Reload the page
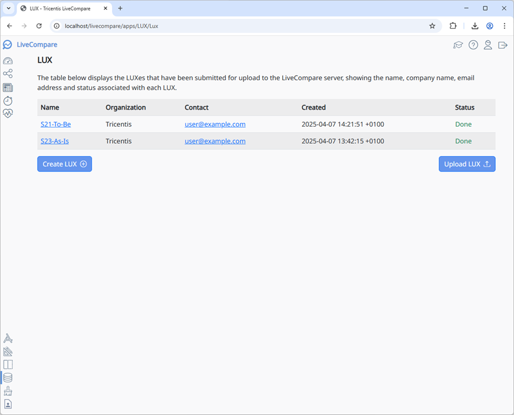 pyautogui.click(x=39, y=26)
